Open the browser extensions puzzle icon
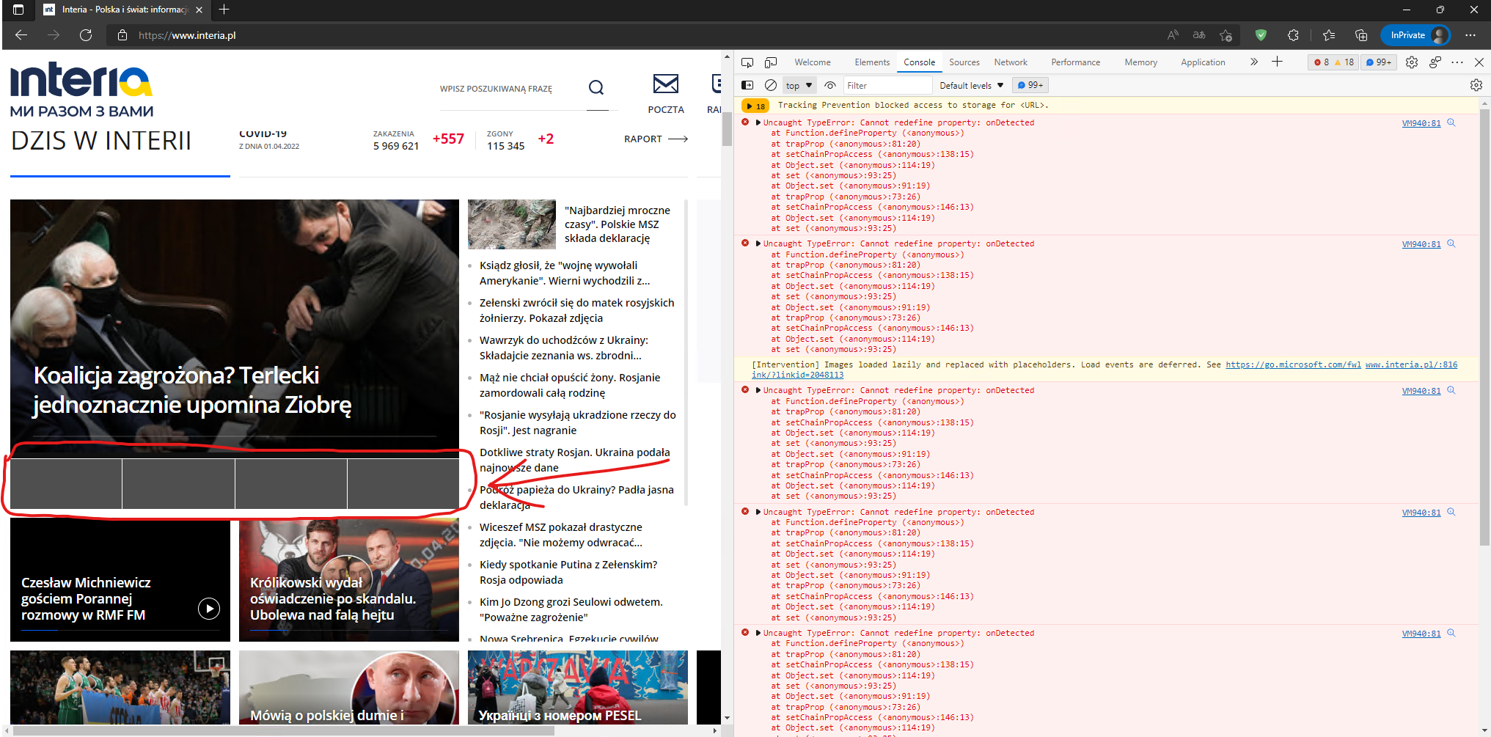This screenshot has width=1491, height=737. point(1293,35)
